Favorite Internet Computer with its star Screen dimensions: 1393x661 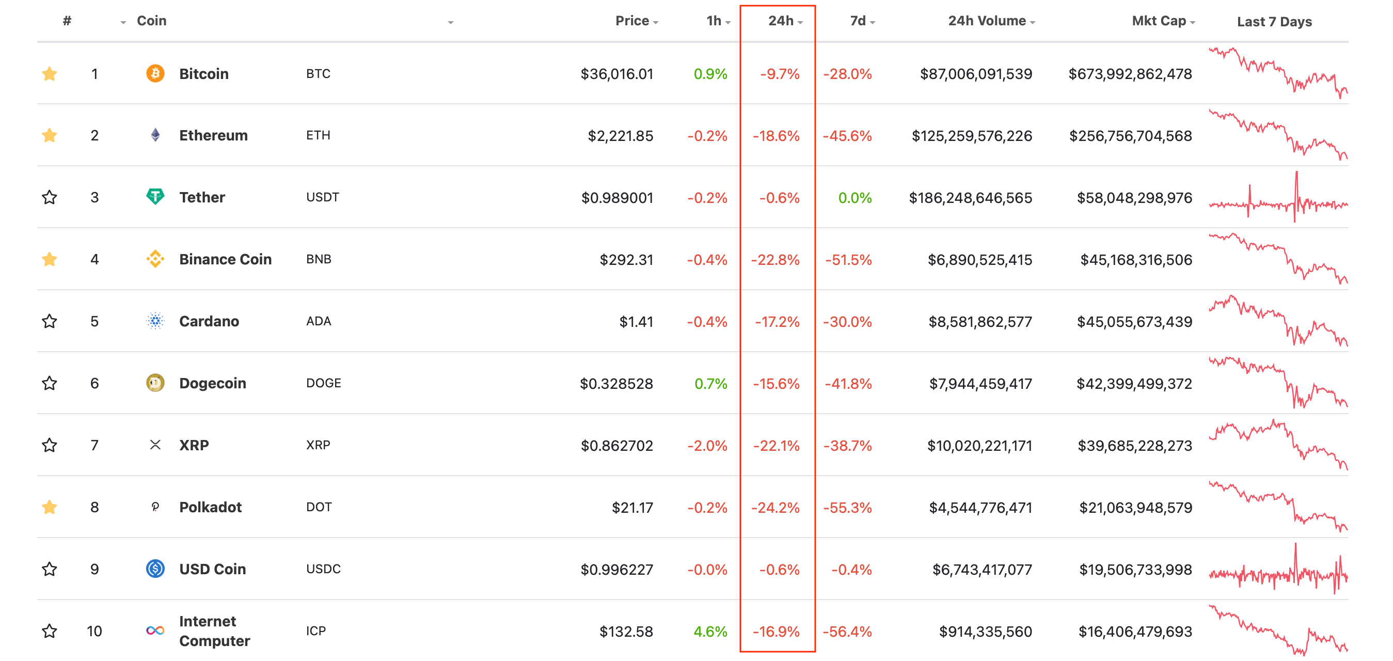49,631
